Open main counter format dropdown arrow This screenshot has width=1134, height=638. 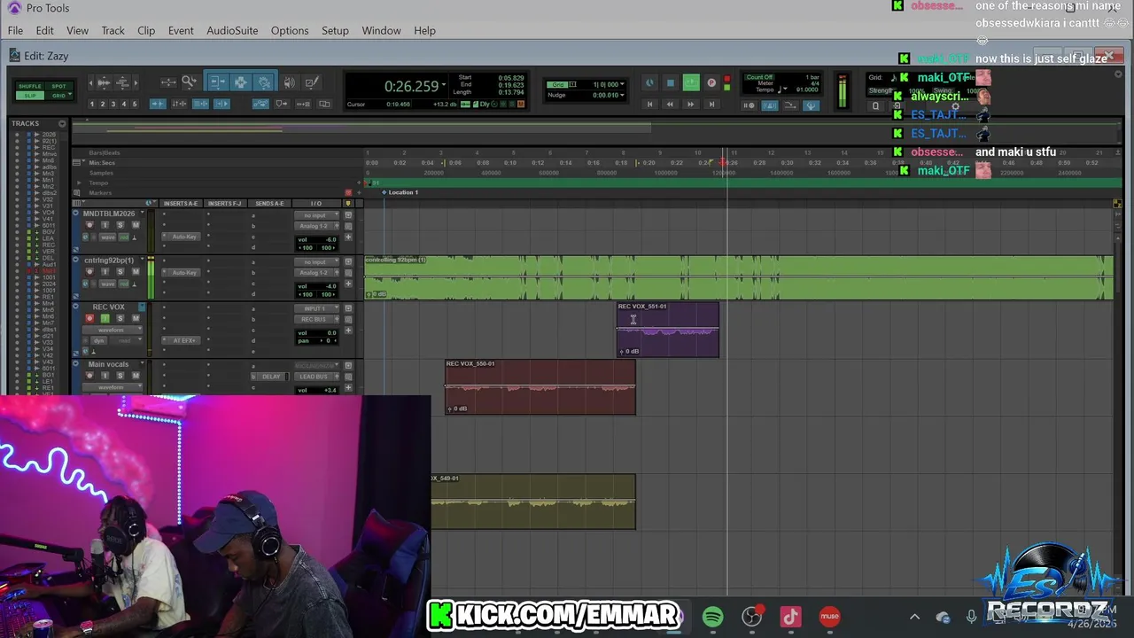pyautogui.click(x=443, y=85)
